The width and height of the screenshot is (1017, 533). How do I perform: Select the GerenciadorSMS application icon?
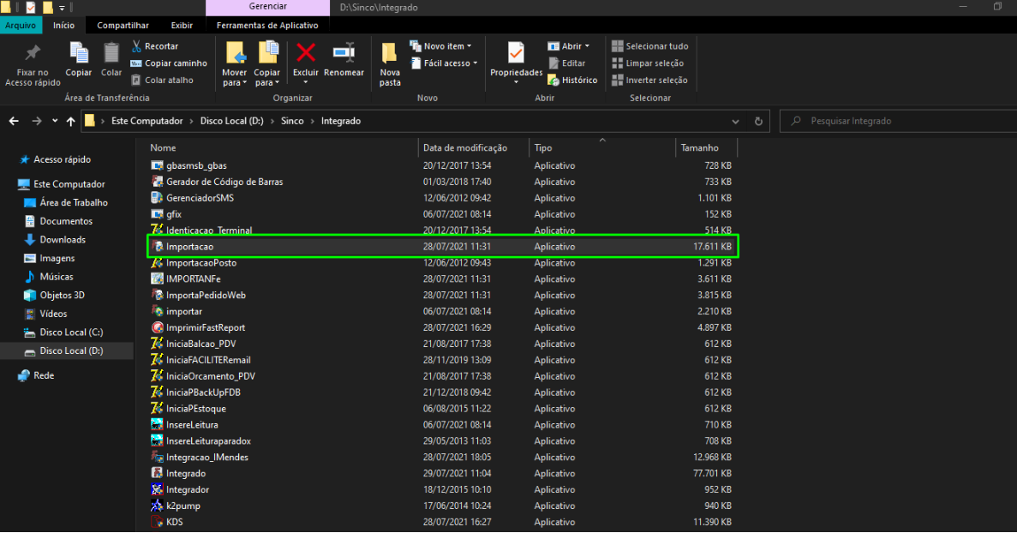(157, 198)
